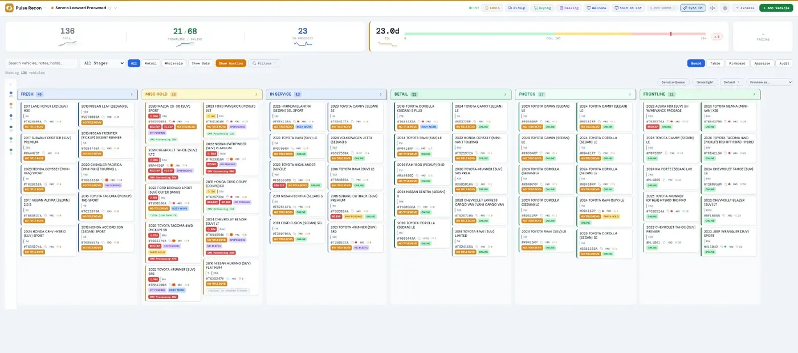Viewport: 798px width, 353px height.
Task: Open the Filters dropdown
Action: 264,63
